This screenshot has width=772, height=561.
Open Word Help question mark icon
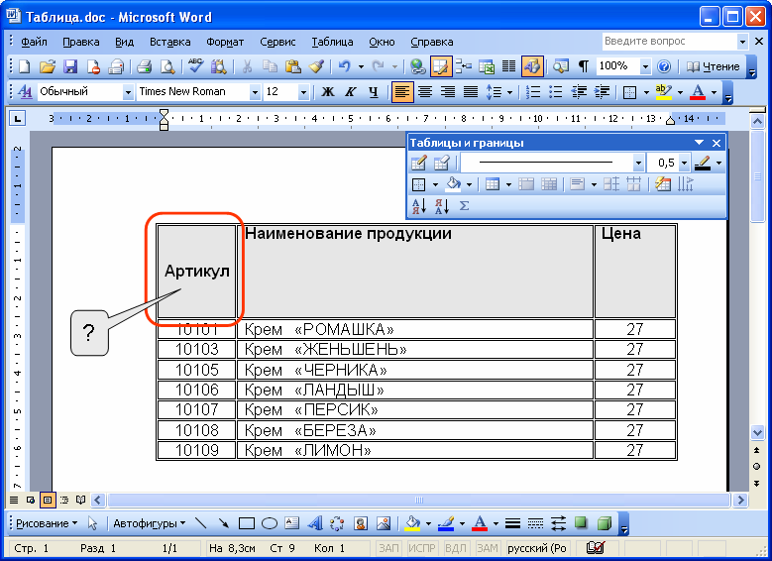664,66
